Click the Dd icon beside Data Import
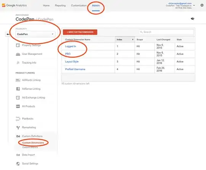Image resolution: width=206 pixels, height=170 pixels. pyautogui.click(x=18, y=155)
